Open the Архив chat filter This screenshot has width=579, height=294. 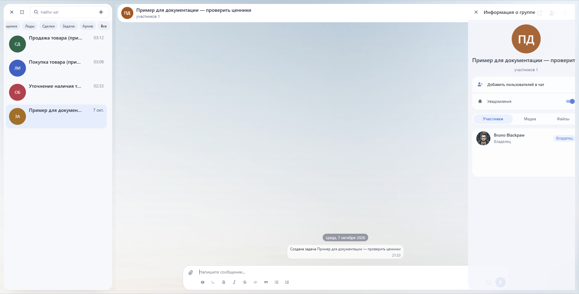tap(88, 26)
